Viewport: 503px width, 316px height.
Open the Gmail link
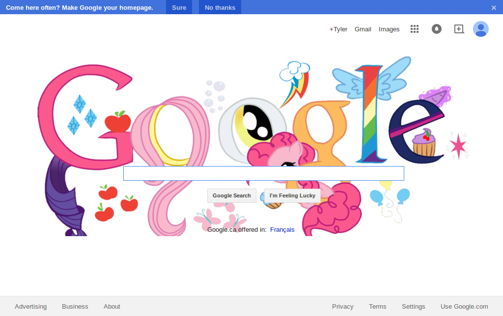pos(363,29)
